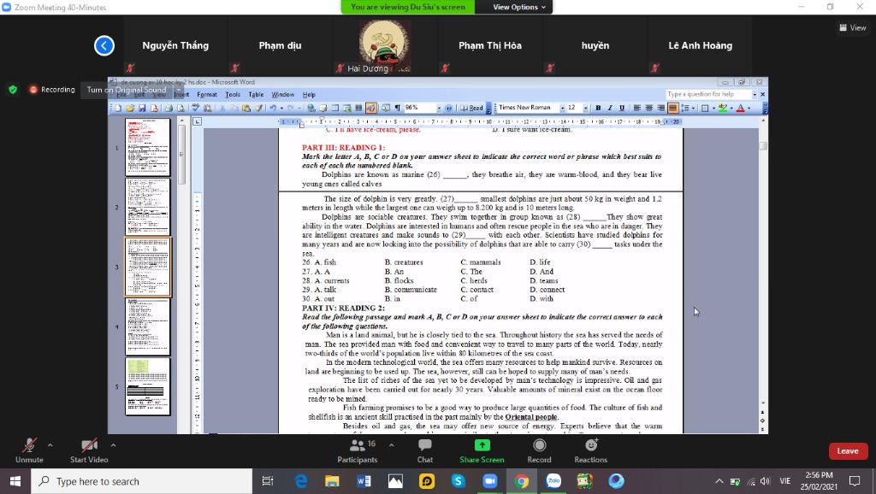Viewport: 876px width, 494px height.
Task: Click the Word document vertical scrollbar thumb
Action: pyautogui.click(x=763, y=145)
